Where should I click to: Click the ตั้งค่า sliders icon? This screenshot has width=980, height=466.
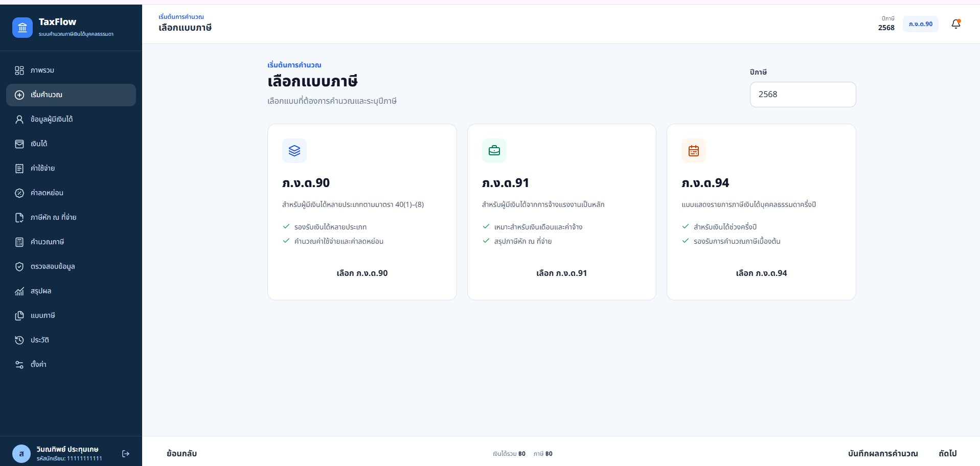tap(19, 365)
